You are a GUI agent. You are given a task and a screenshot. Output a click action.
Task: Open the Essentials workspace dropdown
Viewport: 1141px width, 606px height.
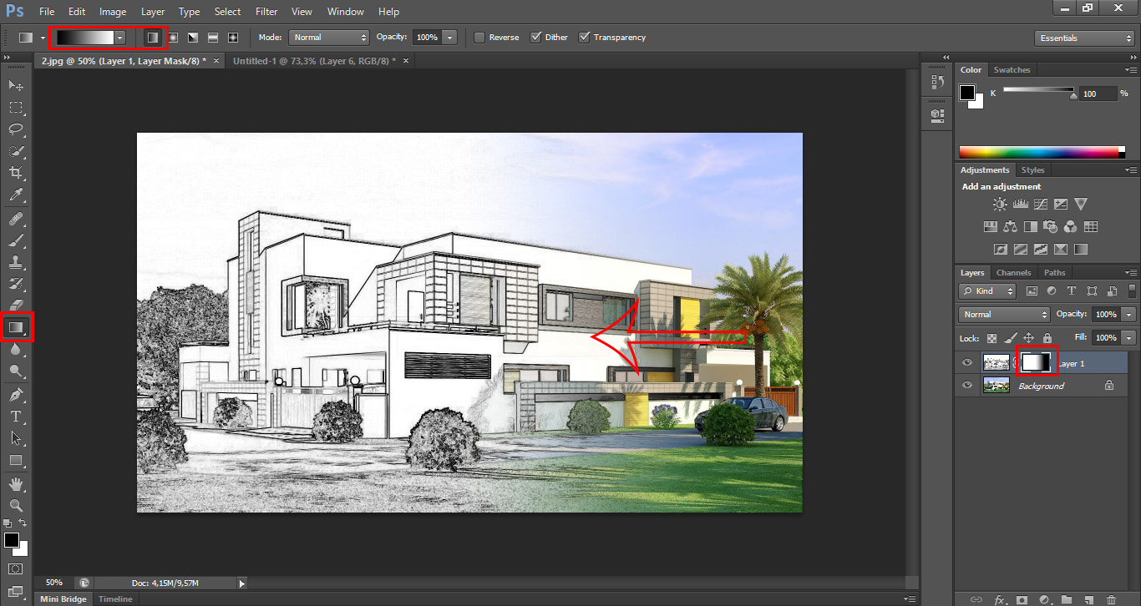[x=1083, y=38]
